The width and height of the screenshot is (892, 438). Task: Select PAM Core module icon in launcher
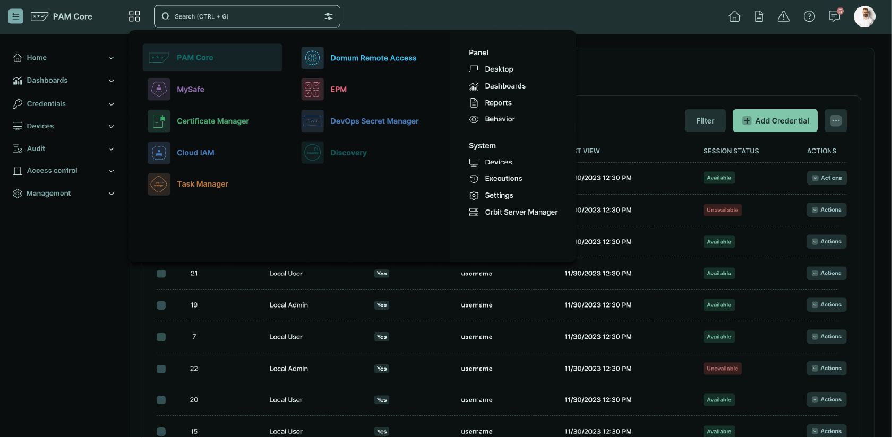pyautogui.click(x=159, y=58)
